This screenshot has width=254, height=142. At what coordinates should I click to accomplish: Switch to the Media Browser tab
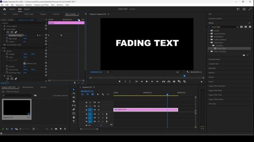pos(28,87)
